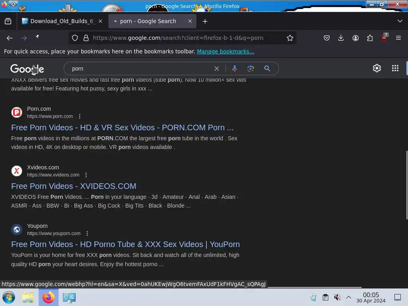Click the https://www.porn.com URL text
The image size is (408, 306).
[x=50, y=116]
